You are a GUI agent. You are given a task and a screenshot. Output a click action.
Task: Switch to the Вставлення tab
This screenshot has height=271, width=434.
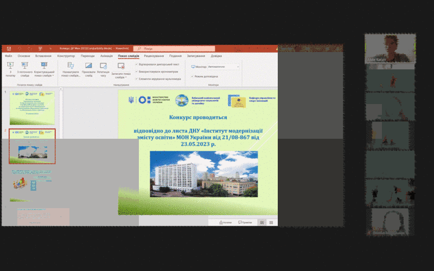(43, 56)
